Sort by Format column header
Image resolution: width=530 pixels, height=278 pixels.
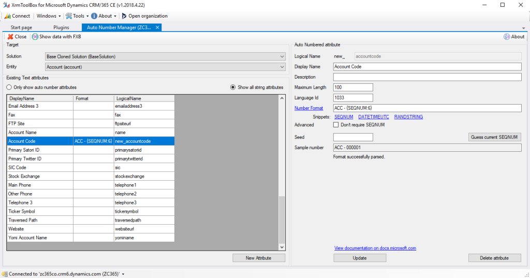click(x=94, y=98)
